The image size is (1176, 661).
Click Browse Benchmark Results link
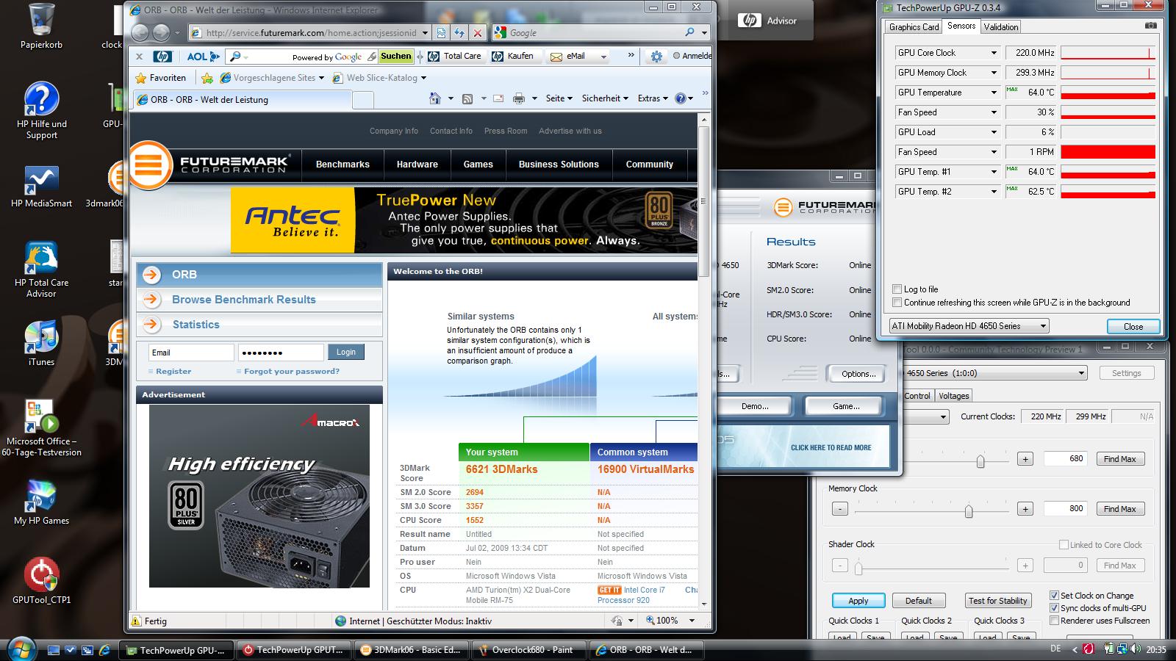click(243, 300)
